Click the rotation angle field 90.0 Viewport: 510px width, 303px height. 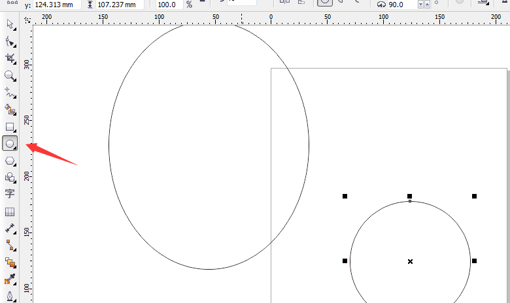(x=401, y=5)
